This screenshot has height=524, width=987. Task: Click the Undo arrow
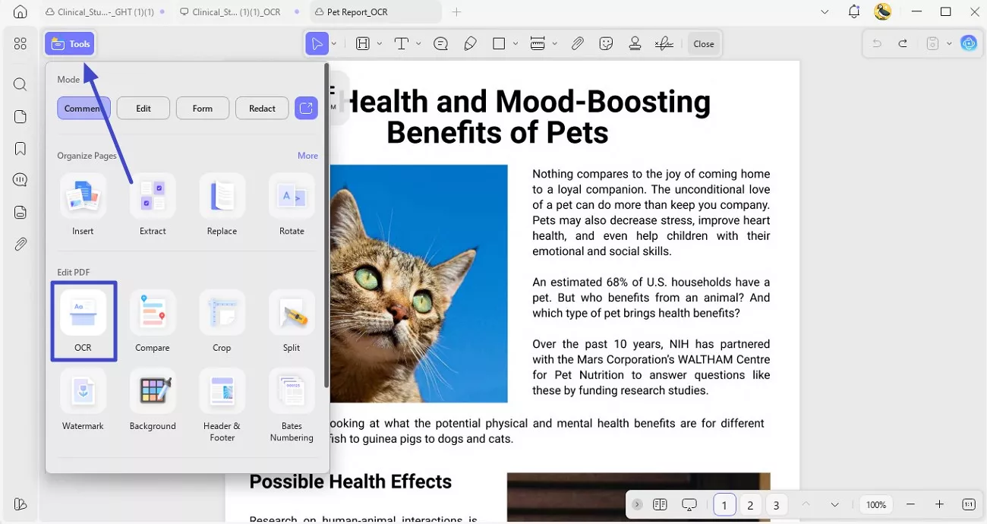[877, 44]
